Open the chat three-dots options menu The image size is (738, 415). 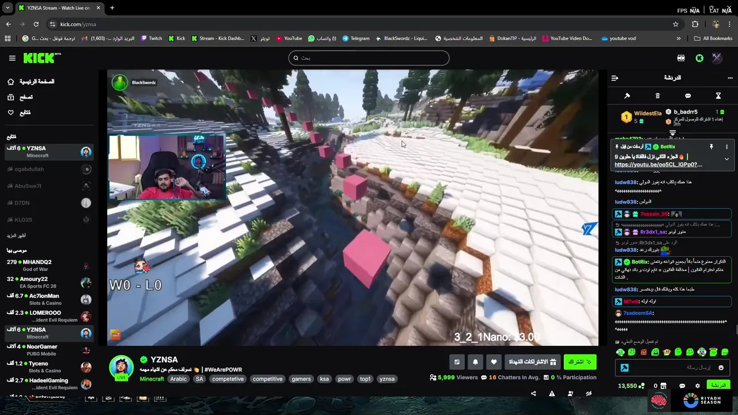730,78
